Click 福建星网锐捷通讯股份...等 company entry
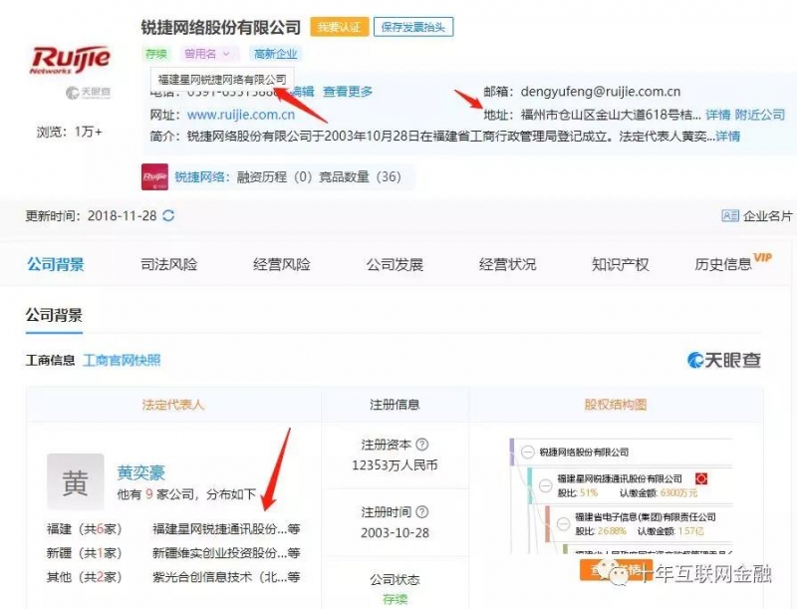The image size is (797, 609). (x=226, y=529)
